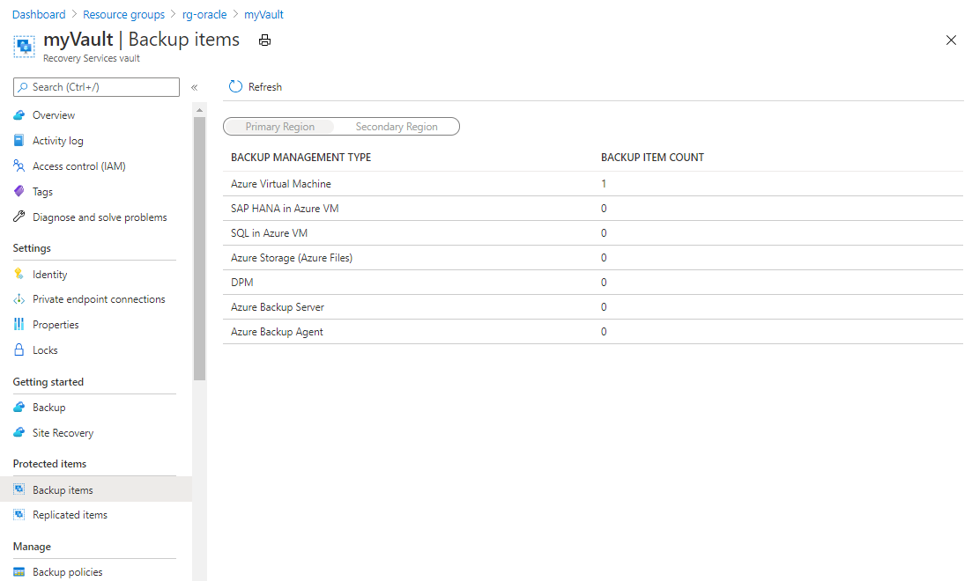Open Replicated items in sidebar menu
Image resolution: width=972 pixels, height=581 pixels.
click(x=70, y=515)
